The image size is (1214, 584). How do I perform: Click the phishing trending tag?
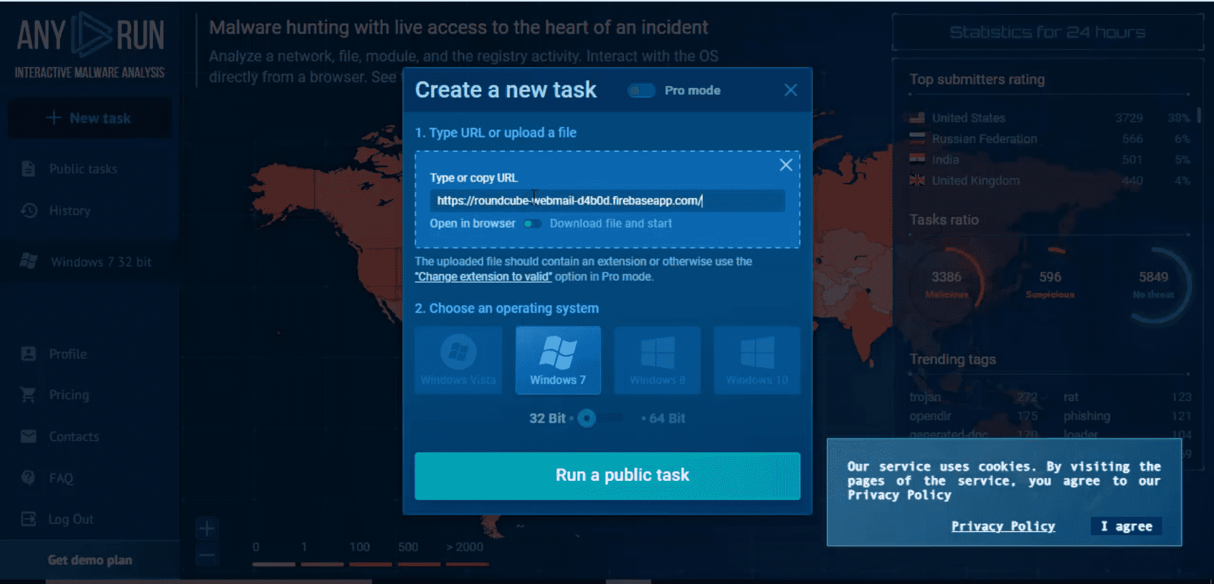tap(1087, 416)
